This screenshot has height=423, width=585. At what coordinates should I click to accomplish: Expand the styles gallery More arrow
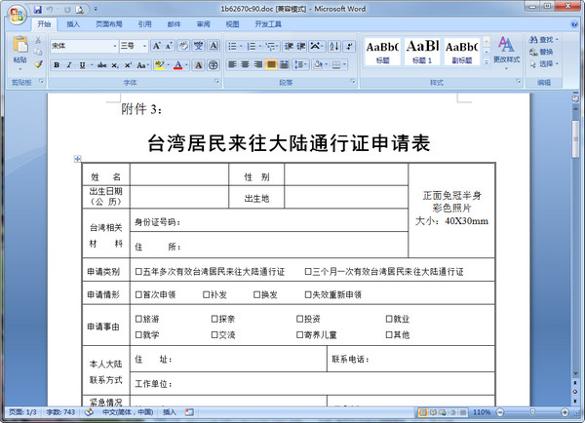487,62
